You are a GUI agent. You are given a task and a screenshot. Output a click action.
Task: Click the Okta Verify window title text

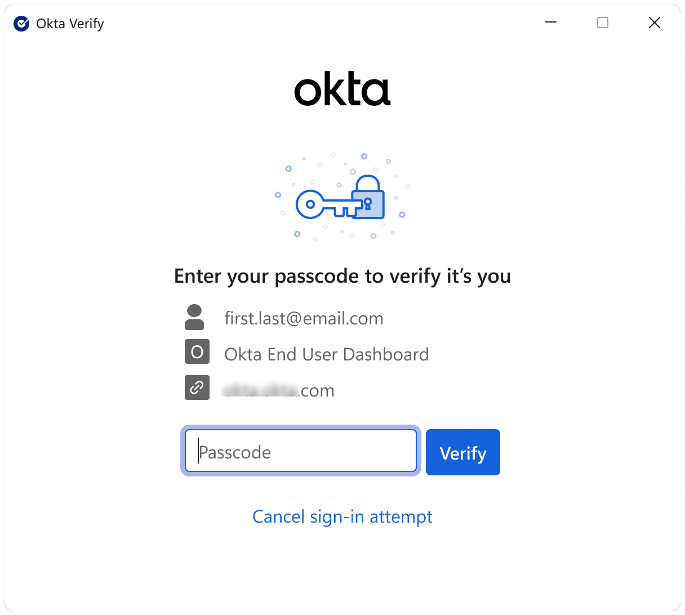coord(70,24)
